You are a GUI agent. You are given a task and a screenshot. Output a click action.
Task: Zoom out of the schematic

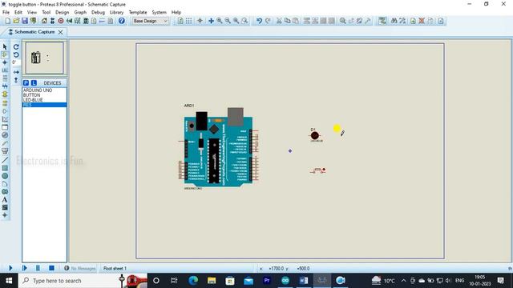point(228,21)
